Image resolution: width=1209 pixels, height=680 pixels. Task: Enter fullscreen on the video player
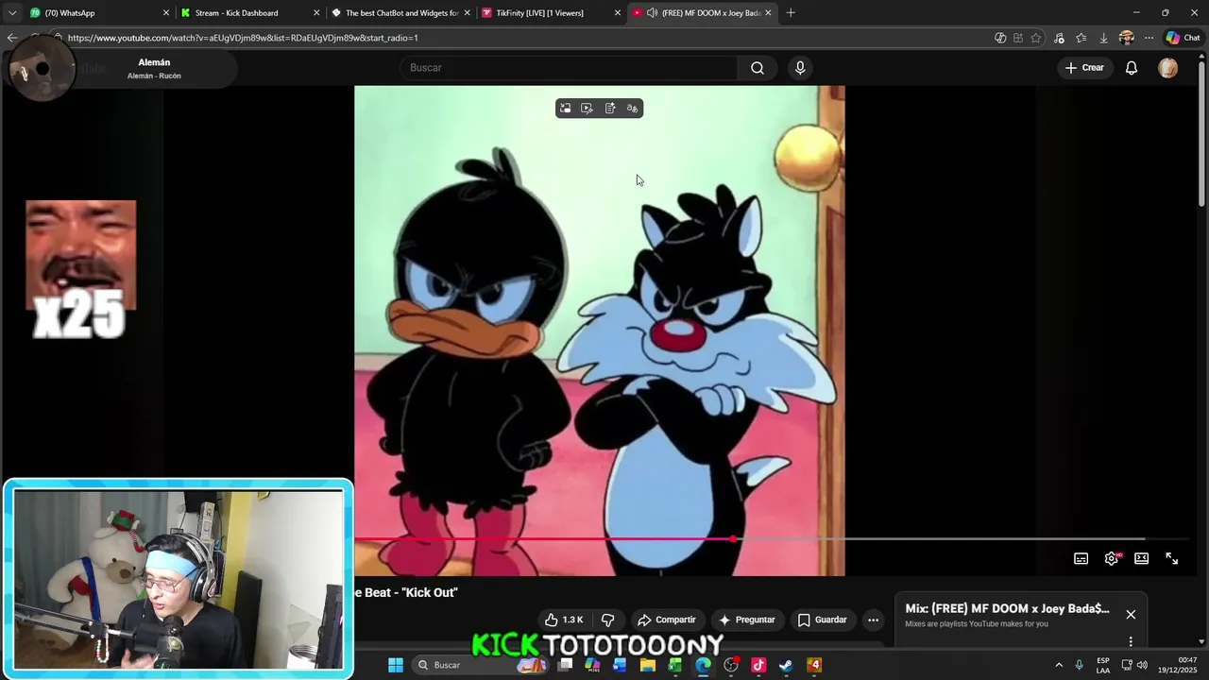[1171, 558]
